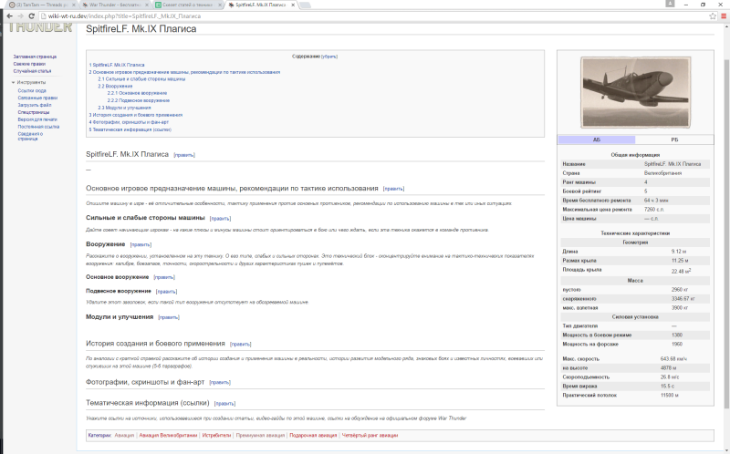Open the Spitfire aircraft thumbnail image
Image resolution: width=730 pixels, height=454 pixels.
[635, 92]
